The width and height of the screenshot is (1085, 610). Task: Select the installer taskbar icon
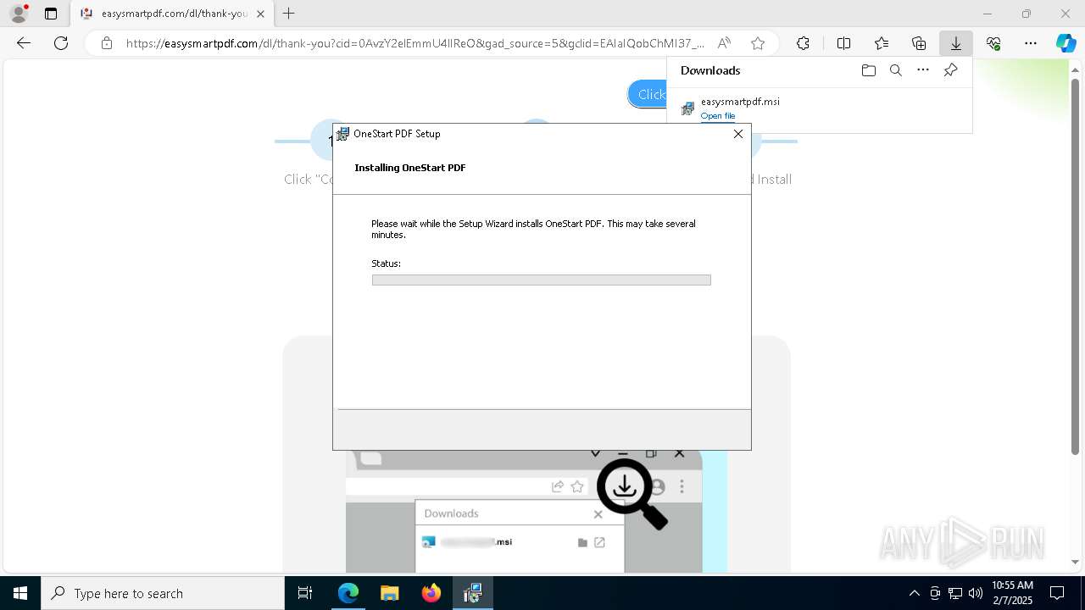[473, 593]
